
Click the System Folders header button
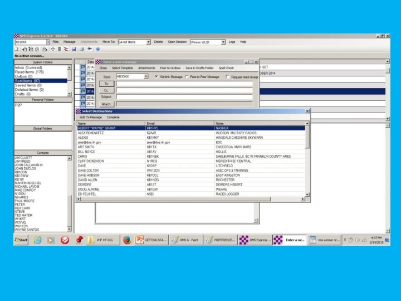(x=43, y=62)
